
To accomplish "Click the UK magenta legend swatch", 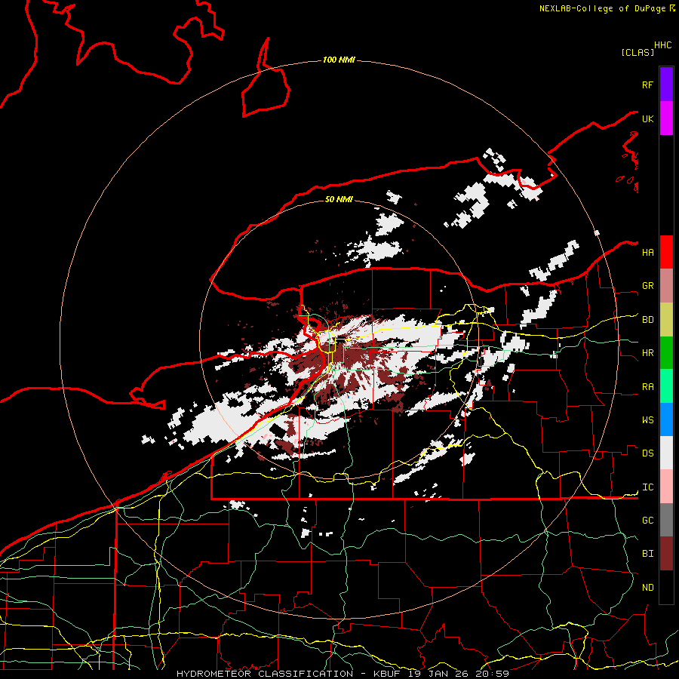I will click(666, 118).
